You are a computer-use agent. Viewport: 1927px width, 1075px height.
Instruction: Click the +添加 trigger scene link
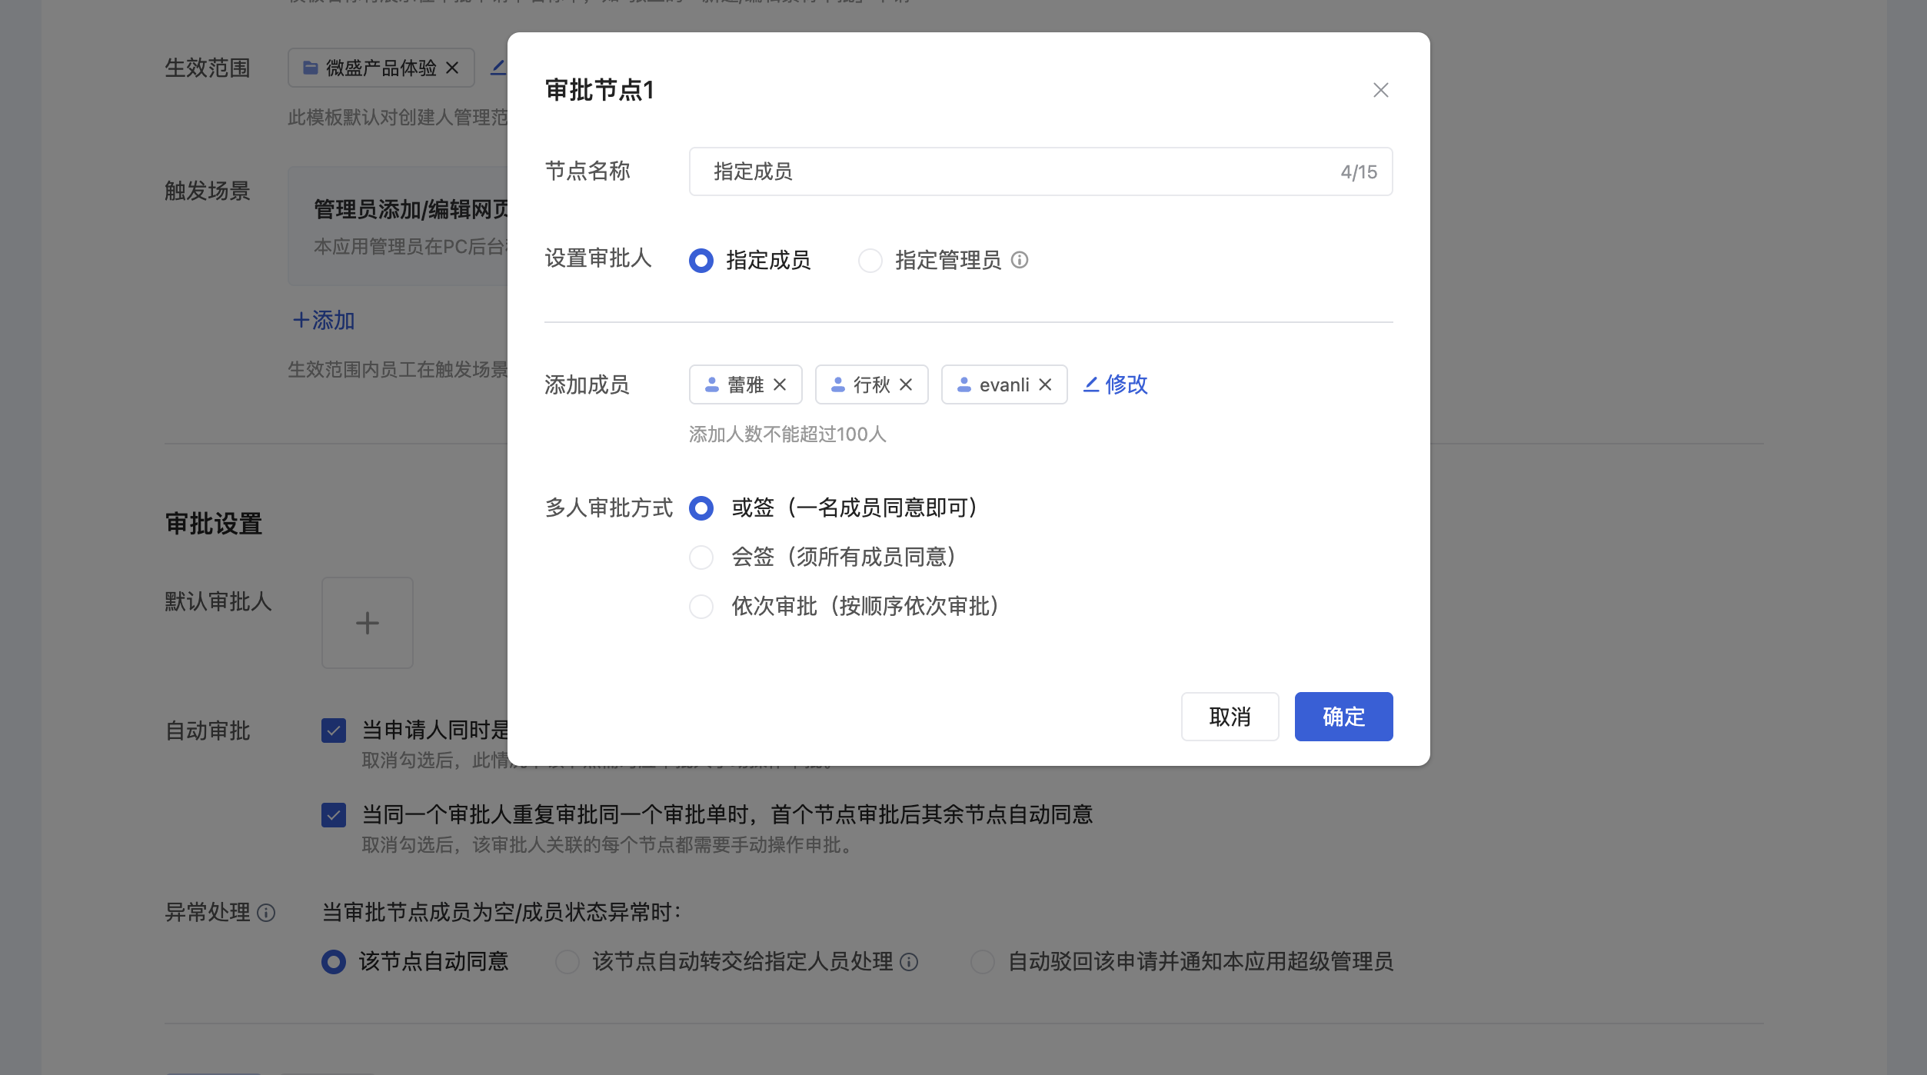pyautogui.click(x=323, y=320)
